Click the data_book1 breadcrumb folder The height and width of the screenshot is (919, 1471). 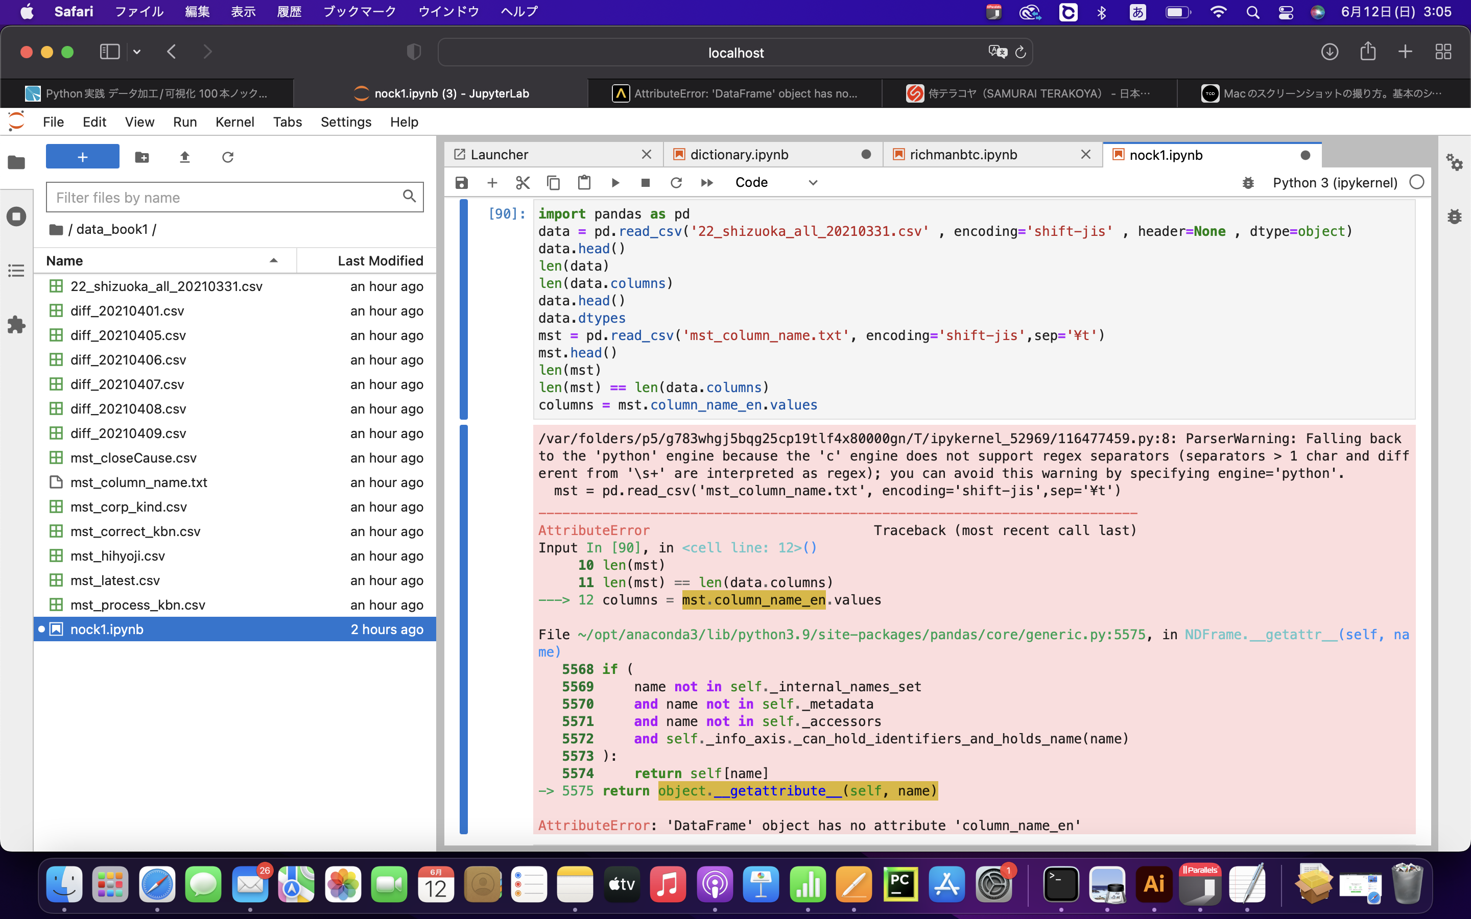pyautogui.click(x=112, y=229)
